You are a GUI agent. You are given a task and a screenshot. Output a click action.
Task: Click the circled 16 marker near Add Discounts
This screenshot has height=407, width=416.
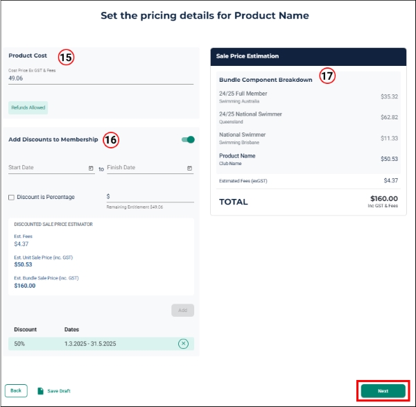point(111,140)
